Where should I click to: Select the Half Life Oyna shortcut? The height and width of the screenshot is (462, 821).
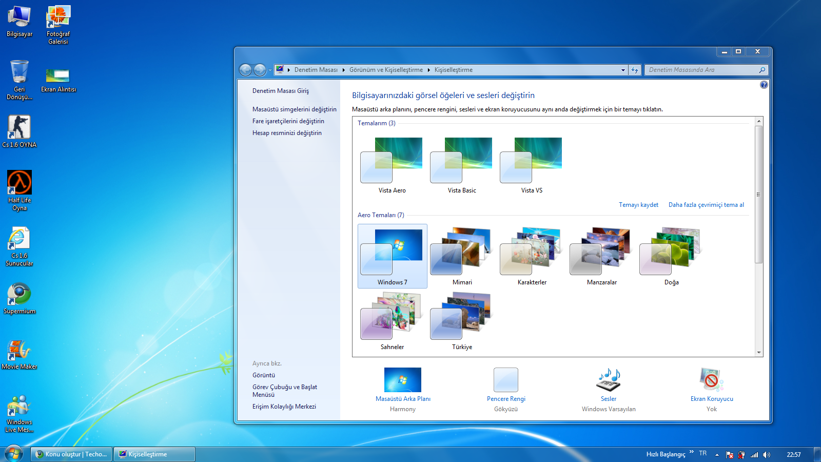(x=19, y=190)
